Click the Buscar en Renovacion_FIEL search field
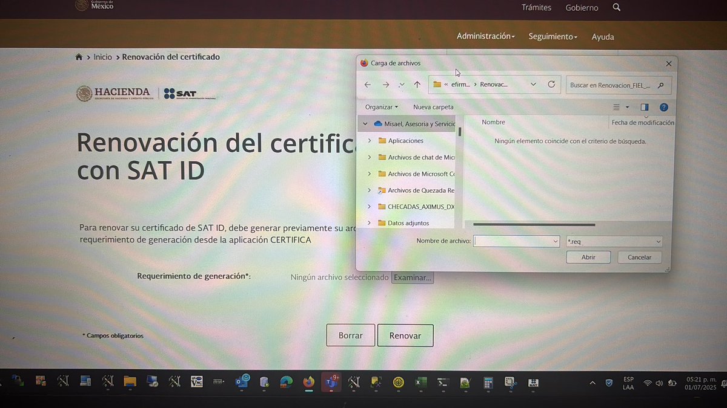Screen dimensions: 727x408 click(x=612, y=85)
